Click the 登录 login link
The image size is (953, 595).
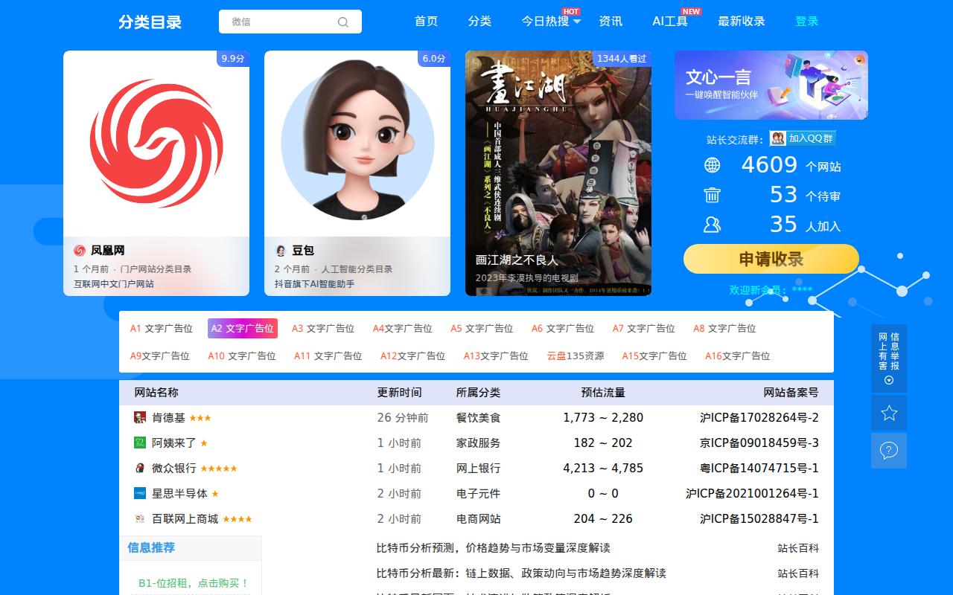pos(807,22)
